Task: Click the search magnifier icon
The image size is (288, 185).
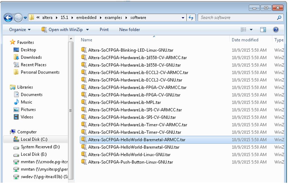Action: [279, 18]
